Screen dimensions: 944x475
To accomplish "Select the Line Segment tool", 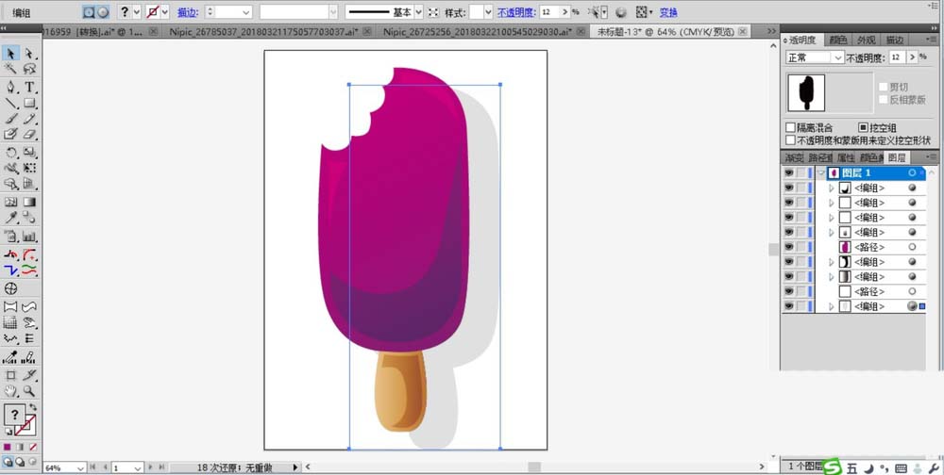I will [10, 103].
